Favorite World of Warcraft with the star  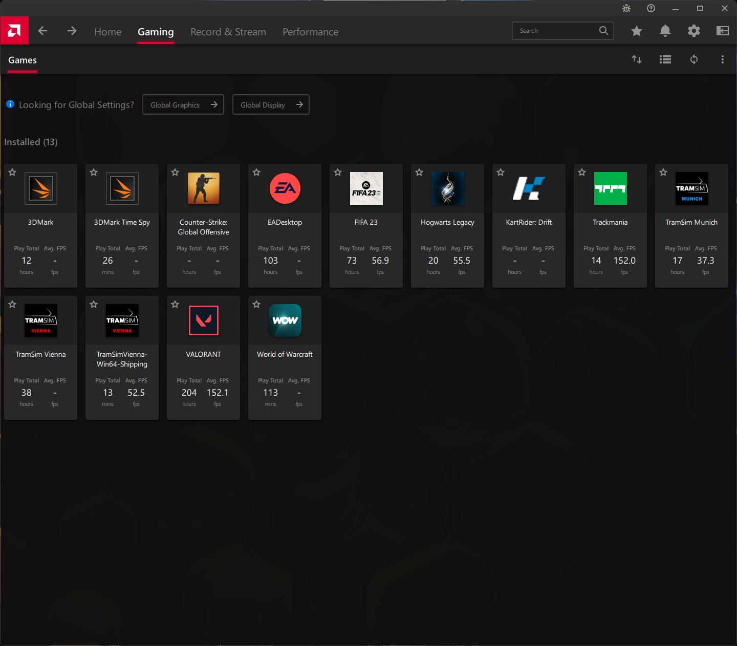256,305
